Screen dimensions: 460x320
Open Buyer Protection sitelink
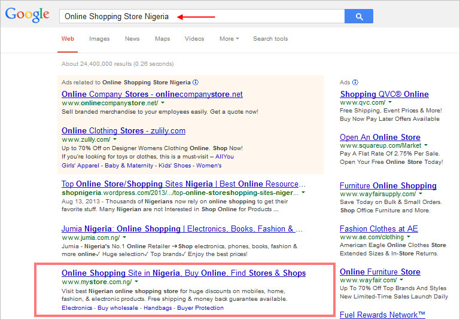point(200,307)
